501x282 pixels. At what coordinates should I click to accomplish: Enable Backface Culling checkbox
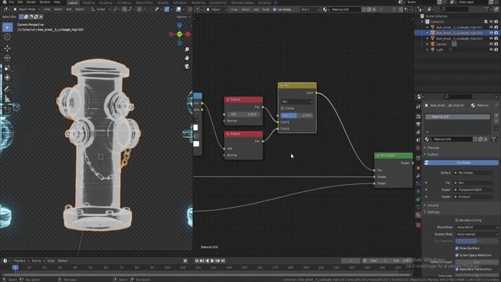(x=457, y=220)
